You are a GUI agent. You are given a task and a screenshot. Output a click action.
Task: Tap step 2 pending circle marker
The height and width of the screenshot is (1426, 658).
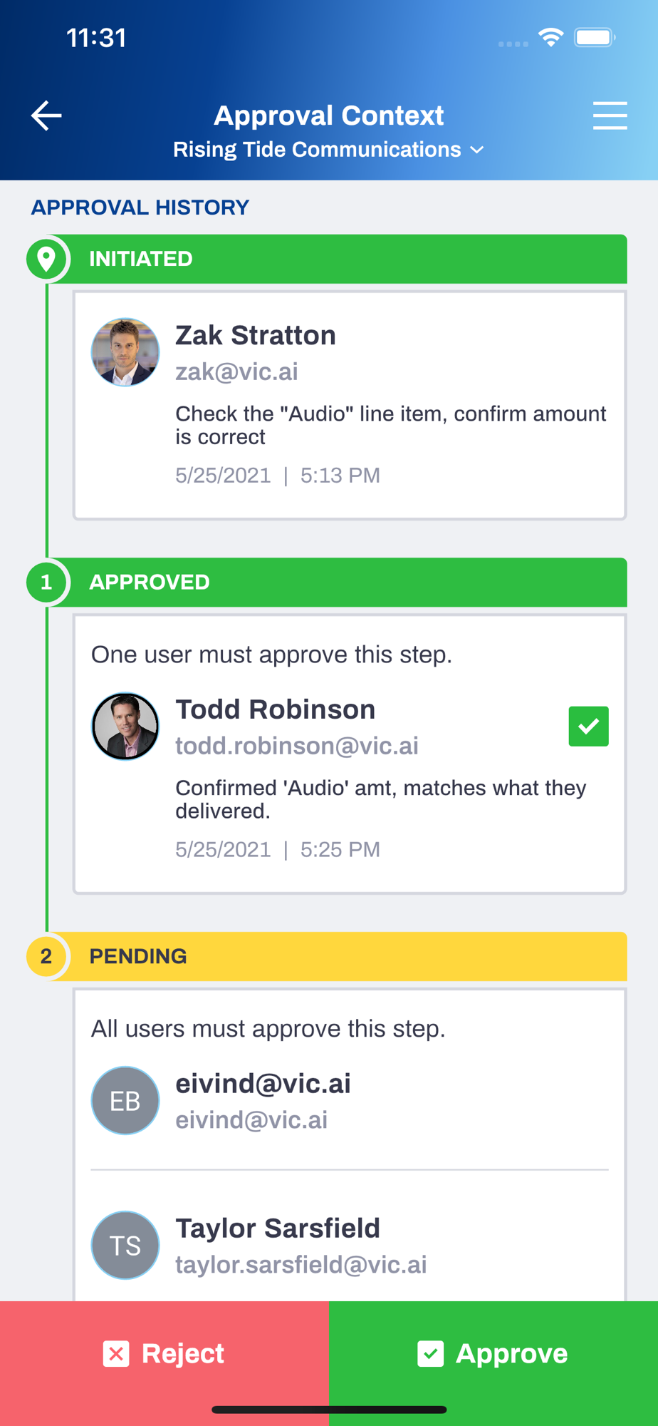coord(46,956)
